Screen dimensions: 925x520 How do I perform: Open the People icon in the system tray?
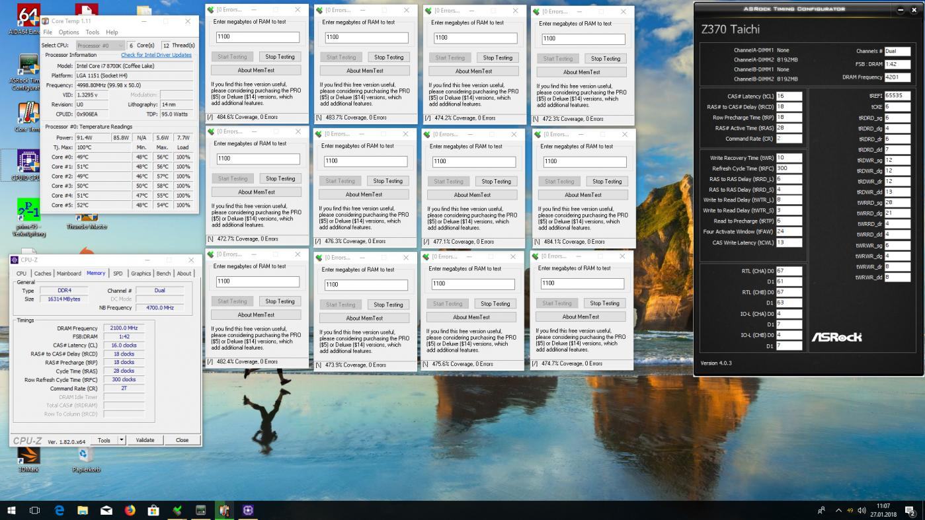coord(821,510)
